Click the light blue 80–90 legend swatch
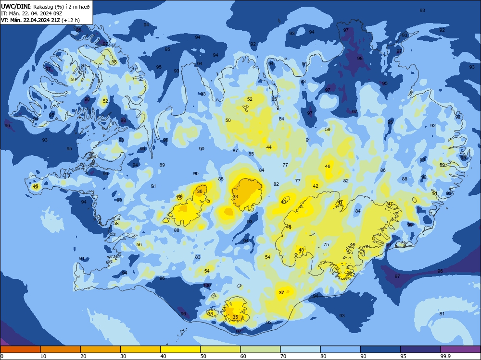The image size is (481, 360). 341,349
